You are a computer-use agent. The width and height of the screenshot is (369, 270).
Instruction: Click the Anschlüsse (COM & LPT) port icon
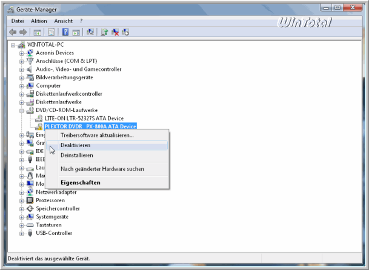click(30, 61)
